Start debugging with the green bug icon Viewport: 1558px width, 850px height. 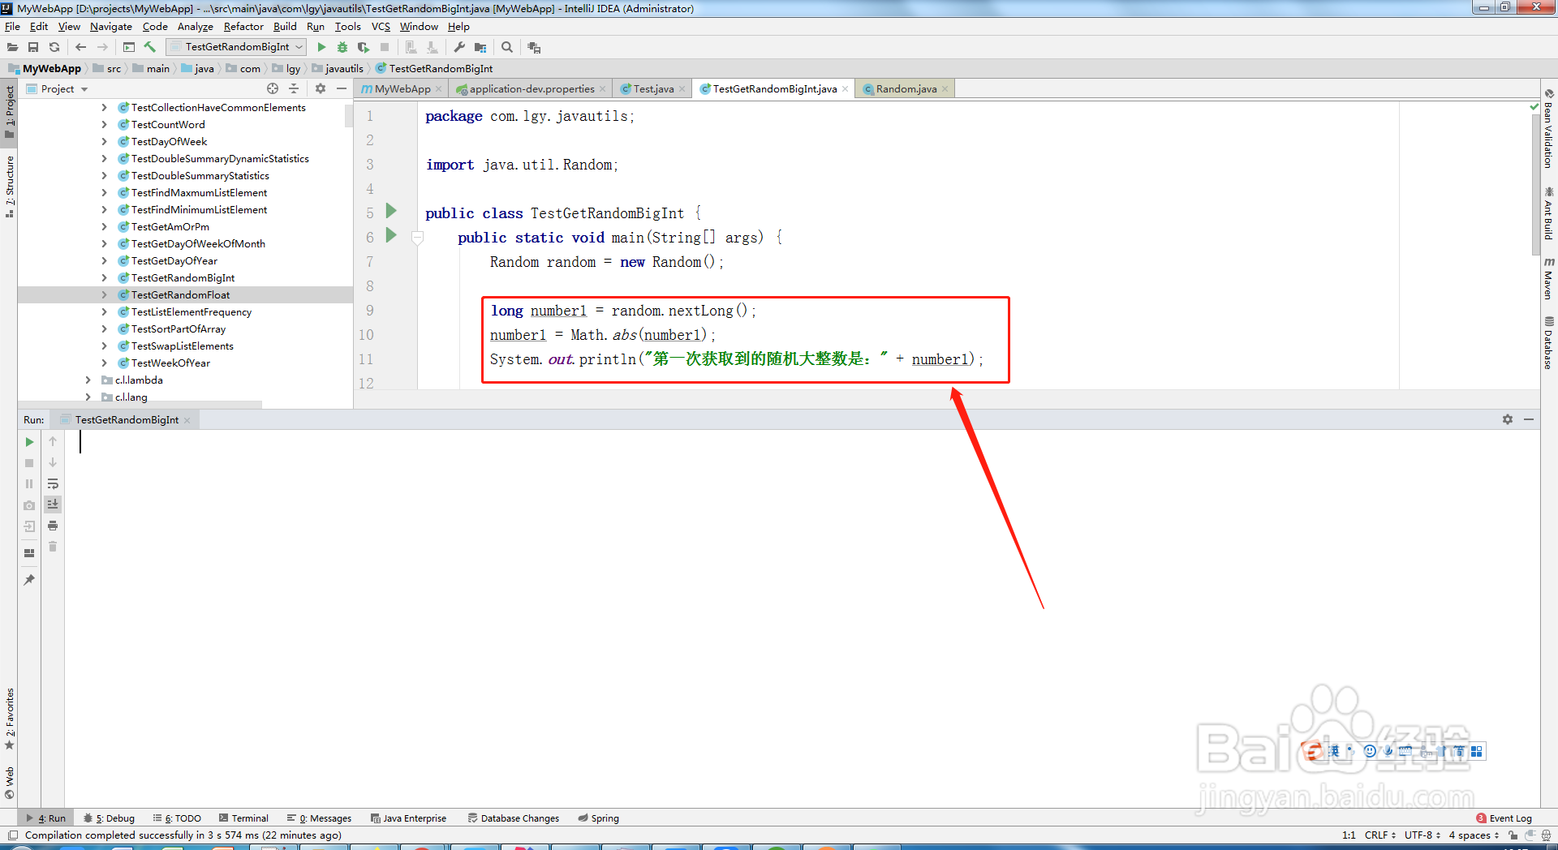(342, 47)
